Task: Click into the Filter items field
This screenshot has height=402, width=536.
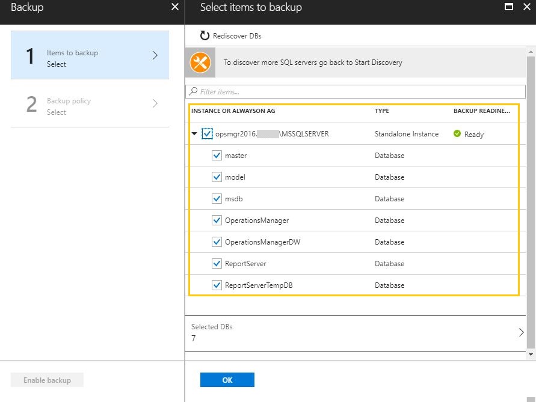Action: click(356, 91)
